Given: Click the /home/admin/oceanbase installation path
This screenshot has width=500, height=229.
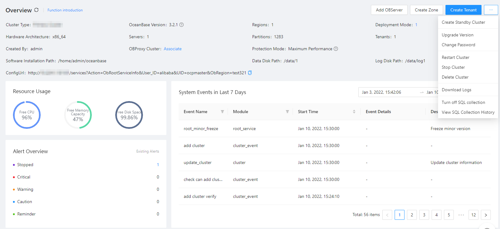Looking at the screenshot, I should (82, 61).
